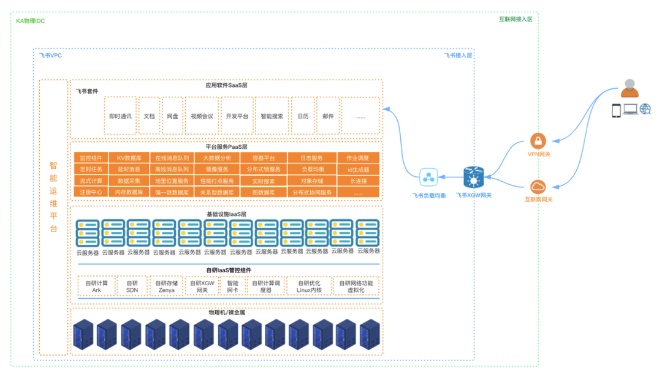
Task: Click the 容器平台 cell
Action: pos(264,158)
